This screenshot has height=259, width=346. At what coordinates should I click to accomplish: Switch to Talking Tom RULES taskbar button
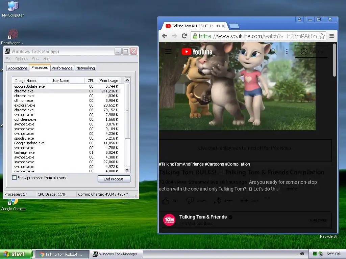[62, 254]
